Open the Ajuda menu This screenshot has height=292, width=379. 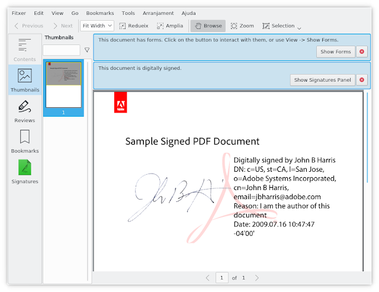tap(188, 13)
